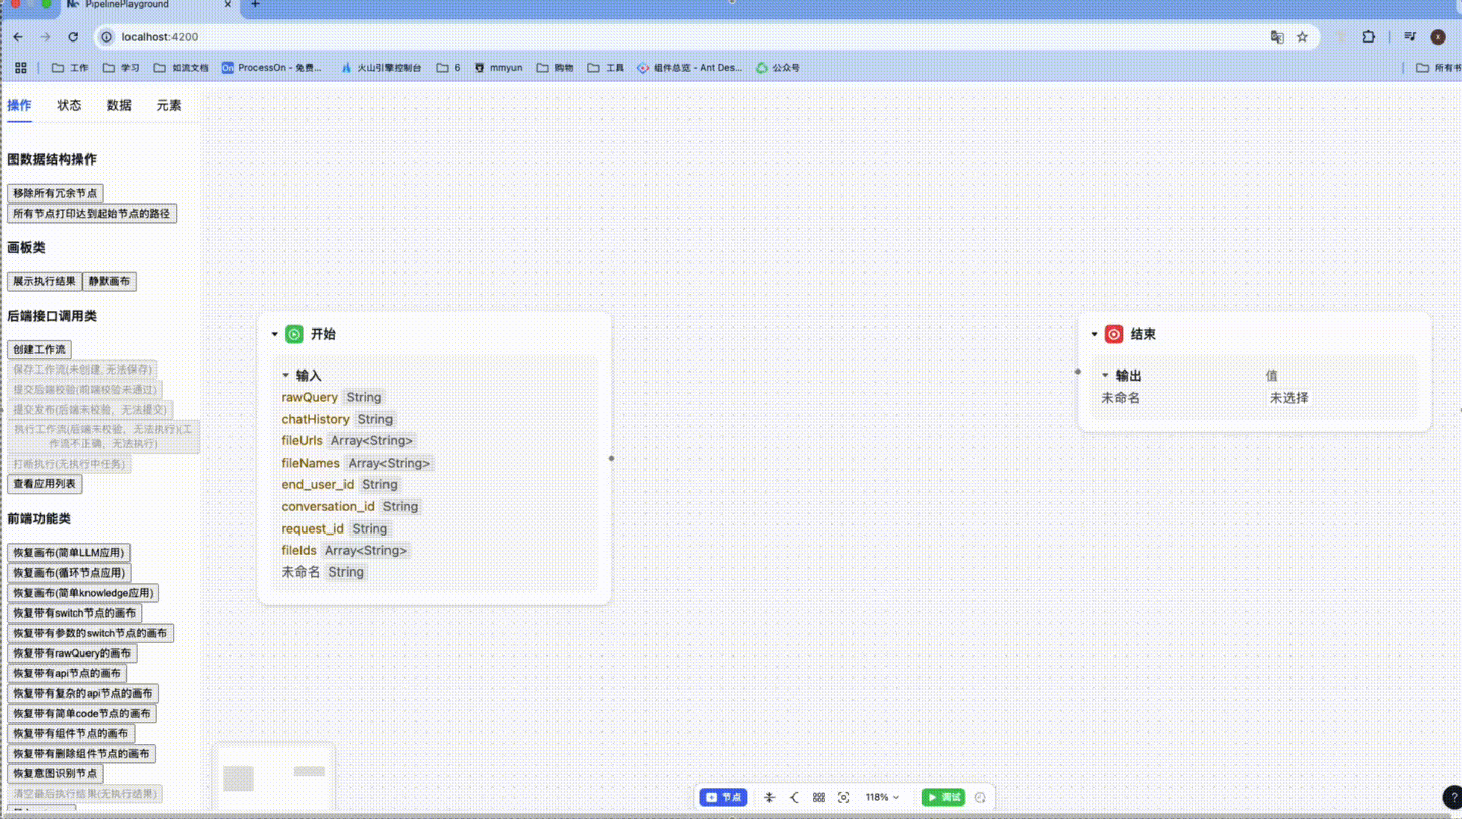Click the 静默画布 button
Screen dimensions: 1462x819
click(109, 281)
